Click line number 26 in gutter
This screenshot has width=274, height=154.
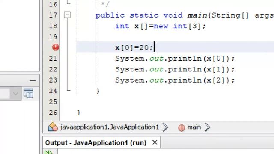click(53, 113)
